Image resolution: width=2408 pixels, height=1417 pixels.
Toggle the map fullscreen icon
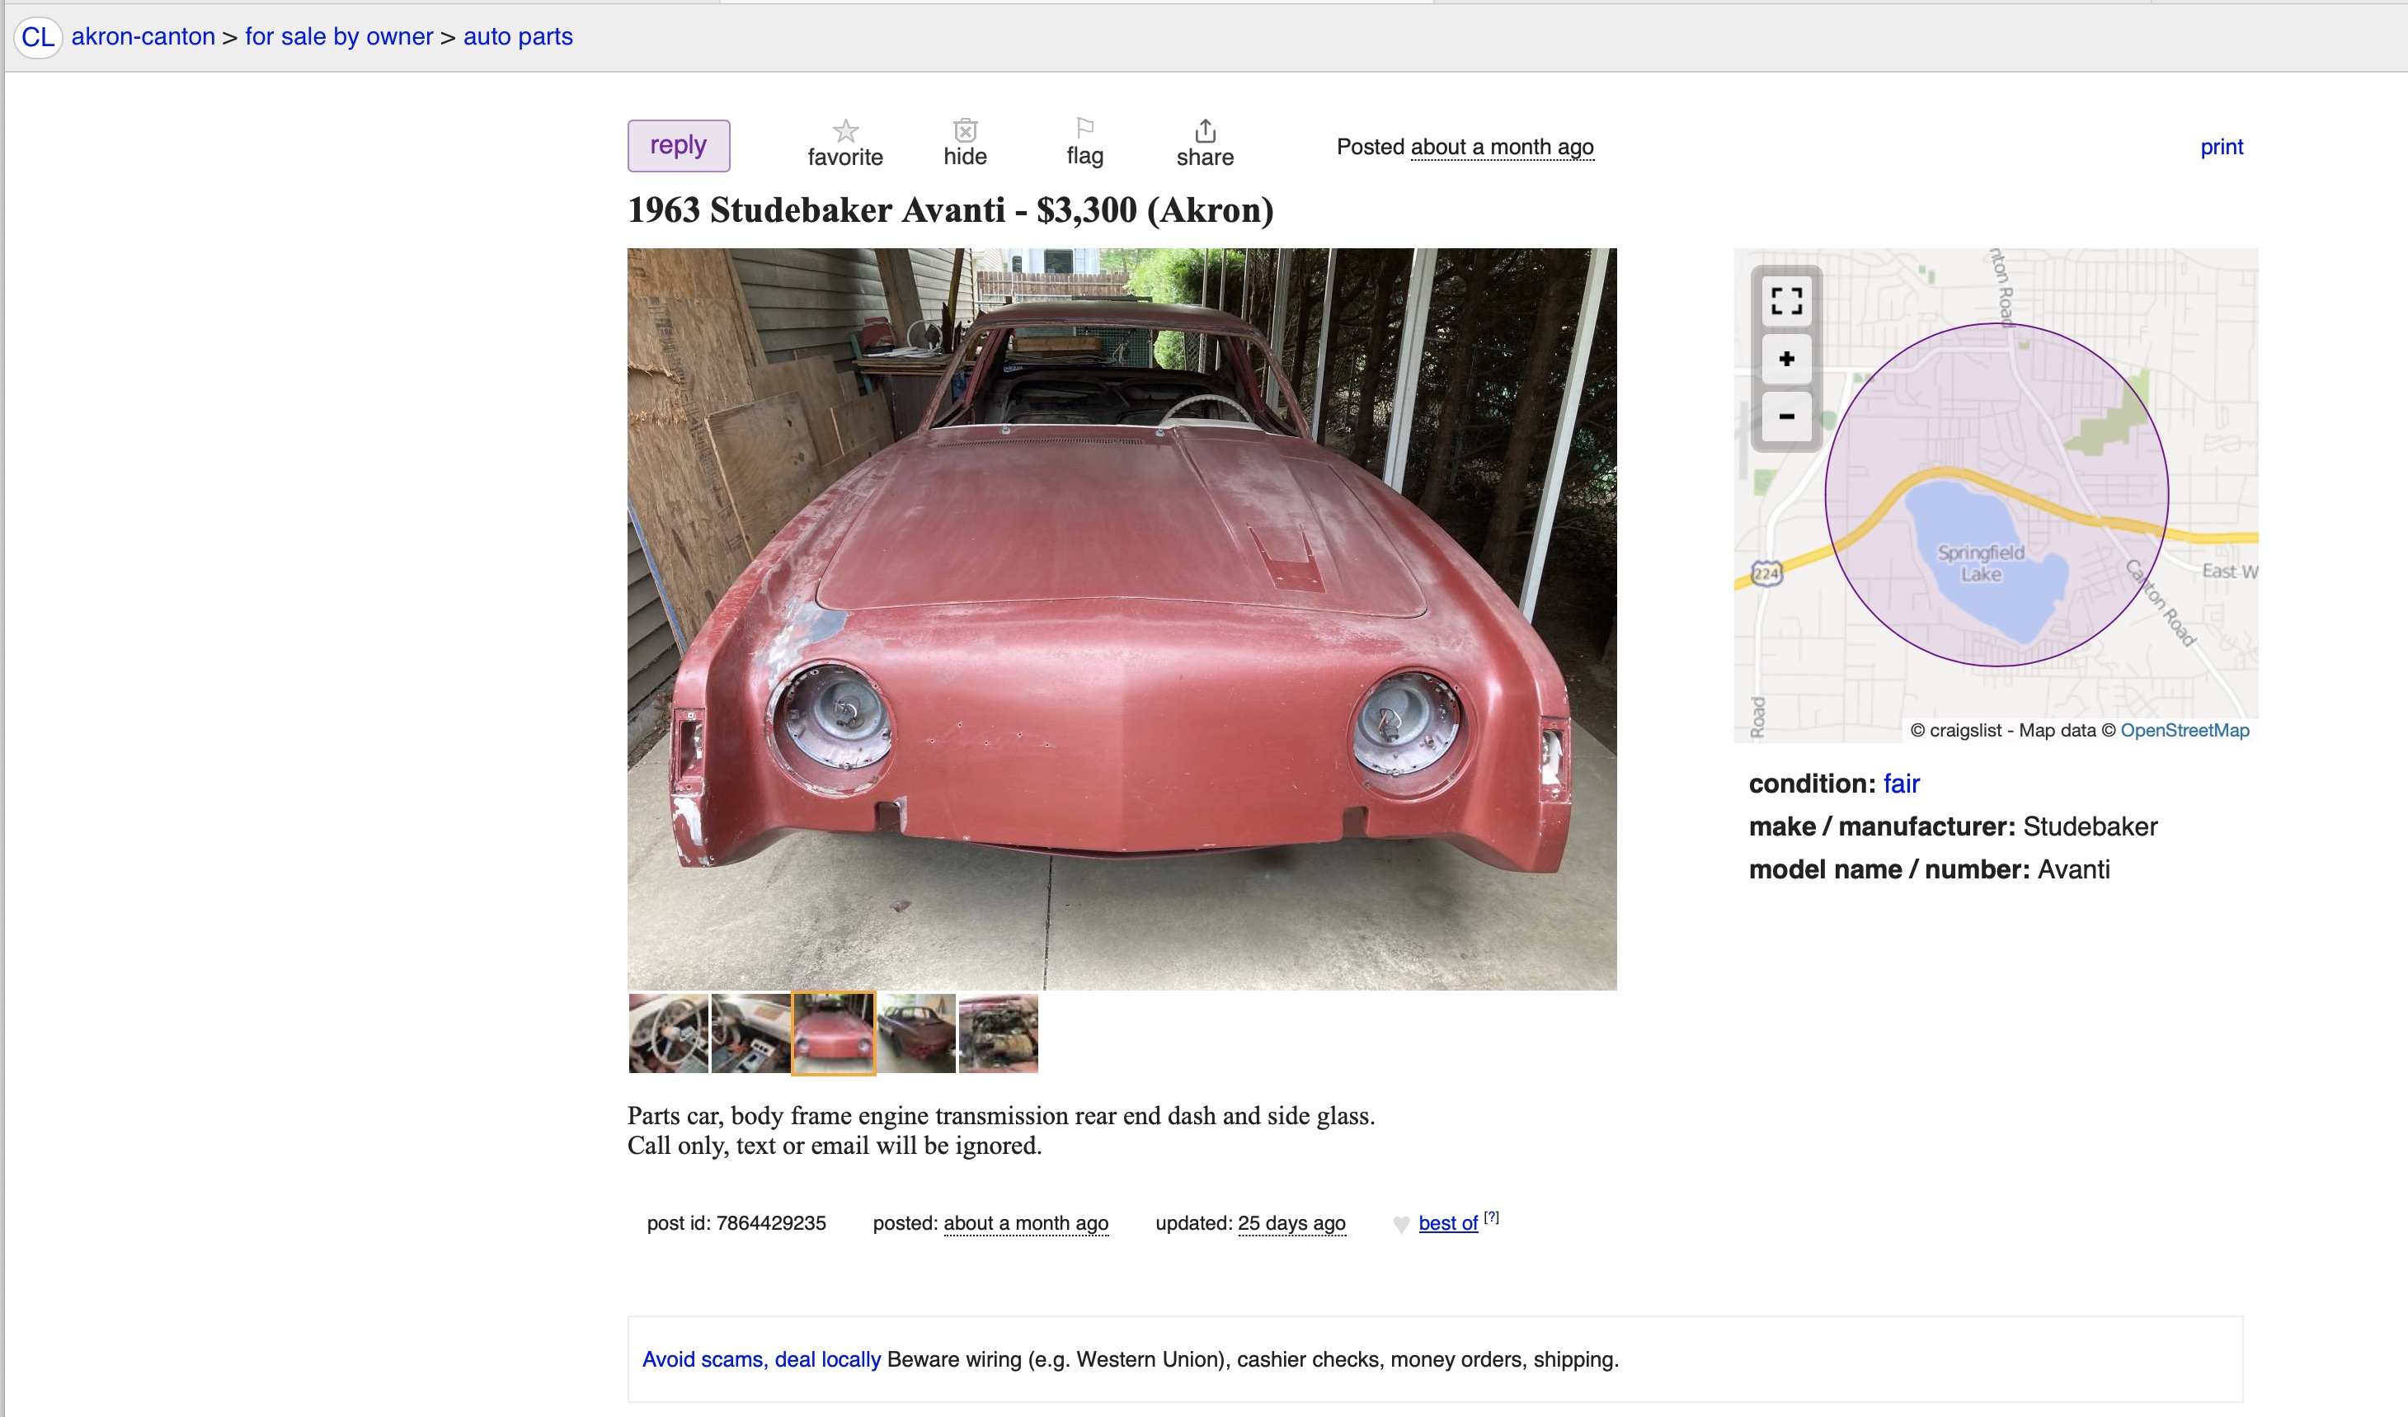1787,301
